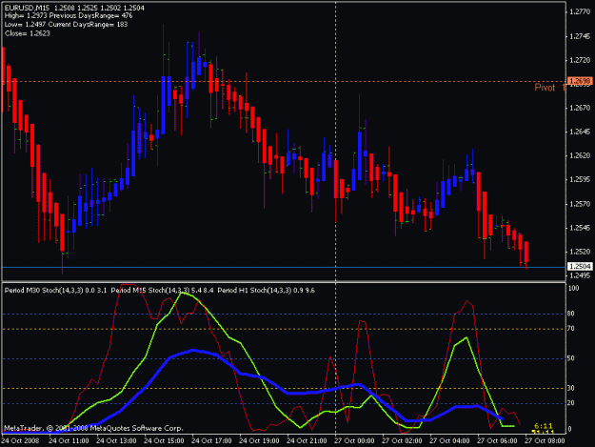The width and height of the screenshot is (595, 447).
Task: Click the yellow '6:11' candle timer text
Action: pyautogui.click(x=544, y=426)
